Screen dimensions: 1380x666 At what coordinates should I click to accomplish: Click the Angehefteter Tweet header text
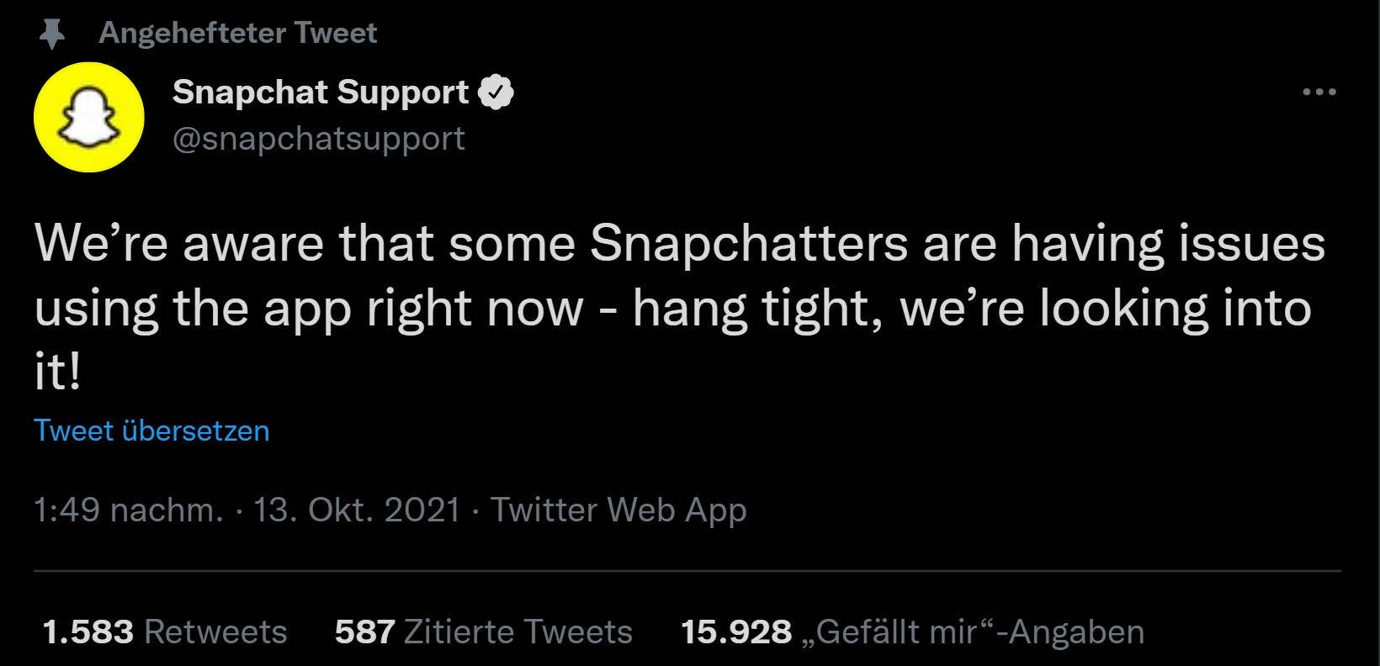pyautogui.click(x=238, y=32)
